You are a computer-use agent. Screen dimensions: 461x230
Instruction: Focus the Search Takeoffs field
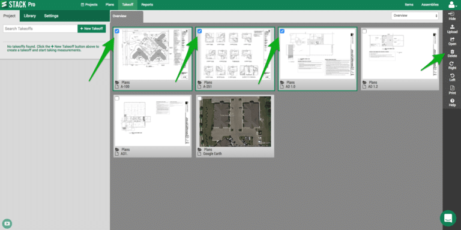[x=40, y=29]
